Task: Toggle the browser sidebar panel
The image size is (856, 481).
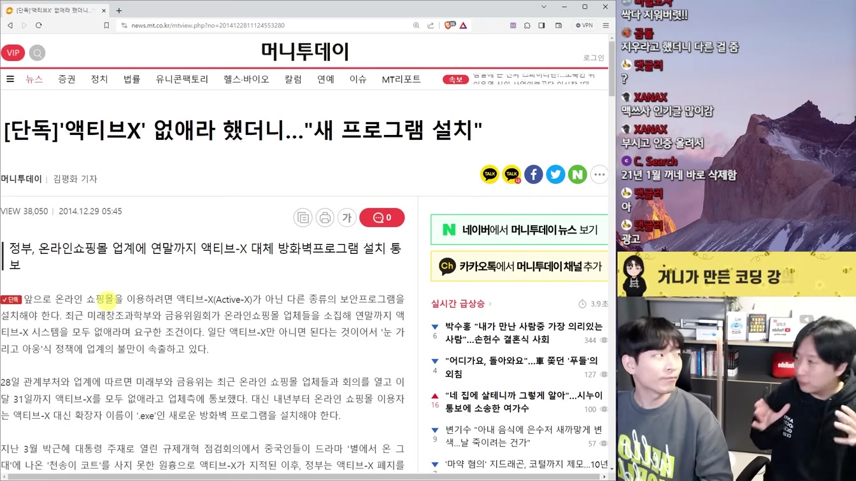Action: coord(541,25)
